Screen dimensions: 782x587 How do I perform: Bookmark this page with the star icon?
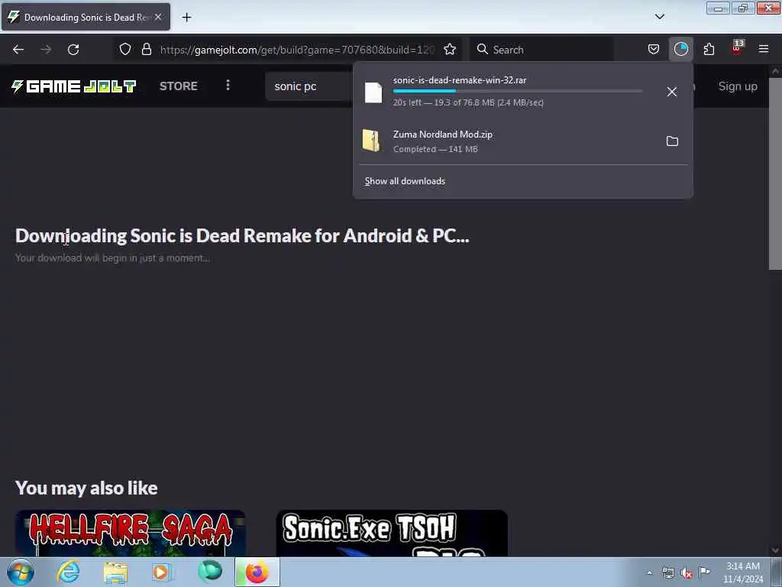click(450, 50)
